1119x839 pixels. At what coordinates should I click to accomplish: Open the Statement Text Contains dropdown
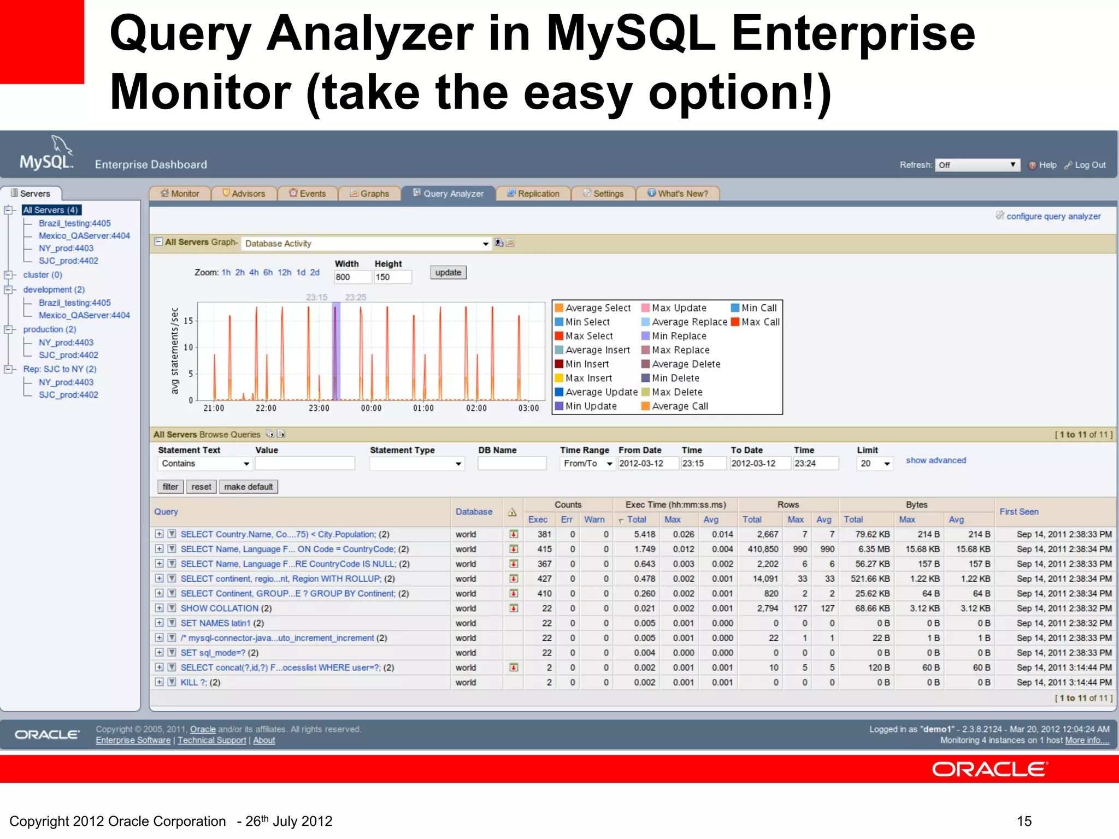tap(205, 463)
